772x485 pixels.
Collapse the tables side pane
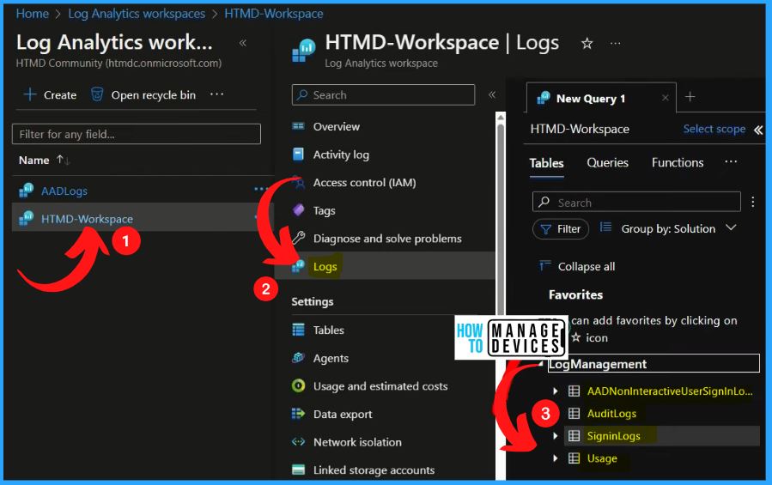(758, 130)
